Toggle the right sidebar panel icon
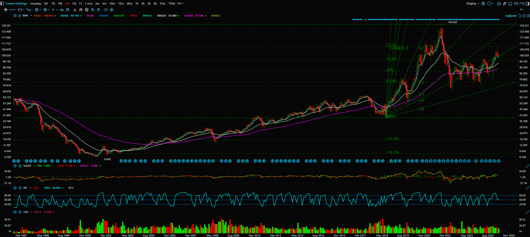The width and height of the screenshot is (530, 237). [x=527, y=4]
